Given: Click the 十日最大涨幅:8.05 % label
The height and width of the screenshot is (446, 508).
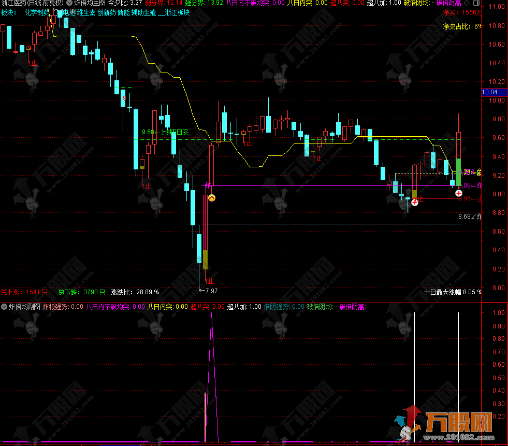Looking at the screenshot, I should point(453,292).
